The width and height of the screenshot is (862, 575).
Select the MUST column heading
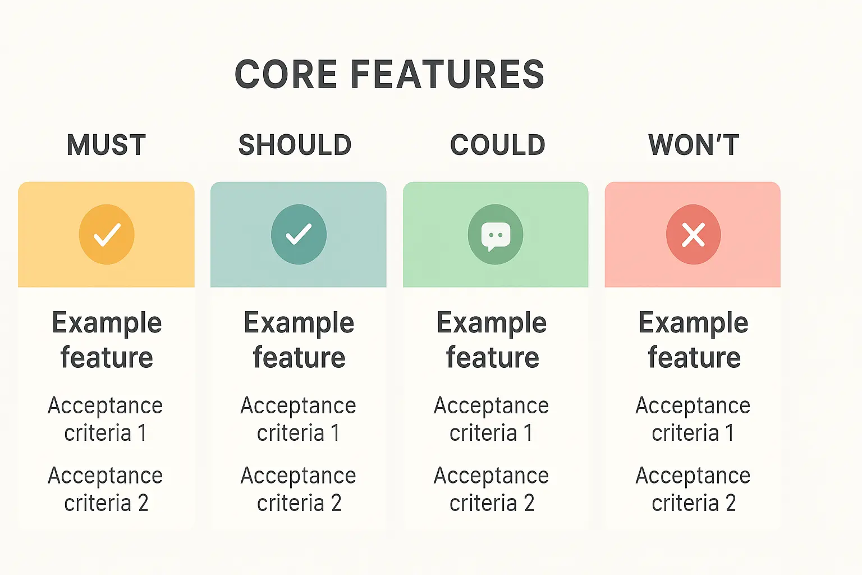pos(107,145)
